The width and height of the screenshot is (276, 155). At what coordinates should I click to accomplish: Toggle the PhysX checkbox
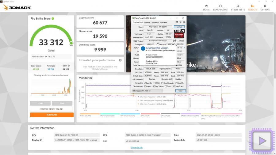coord(166,86)
